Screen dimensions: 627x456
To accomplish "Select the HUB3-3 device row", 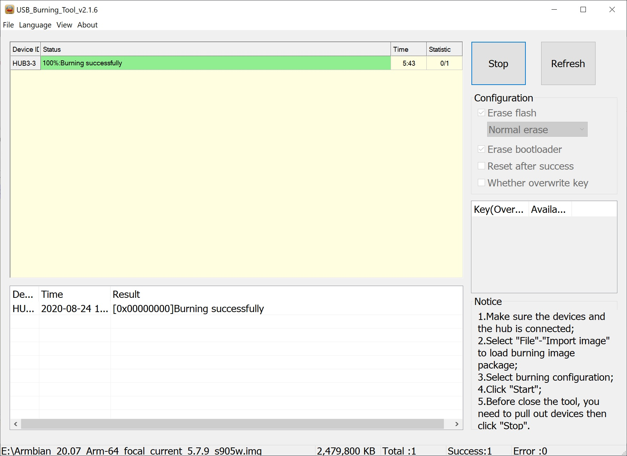I will 25,63.
